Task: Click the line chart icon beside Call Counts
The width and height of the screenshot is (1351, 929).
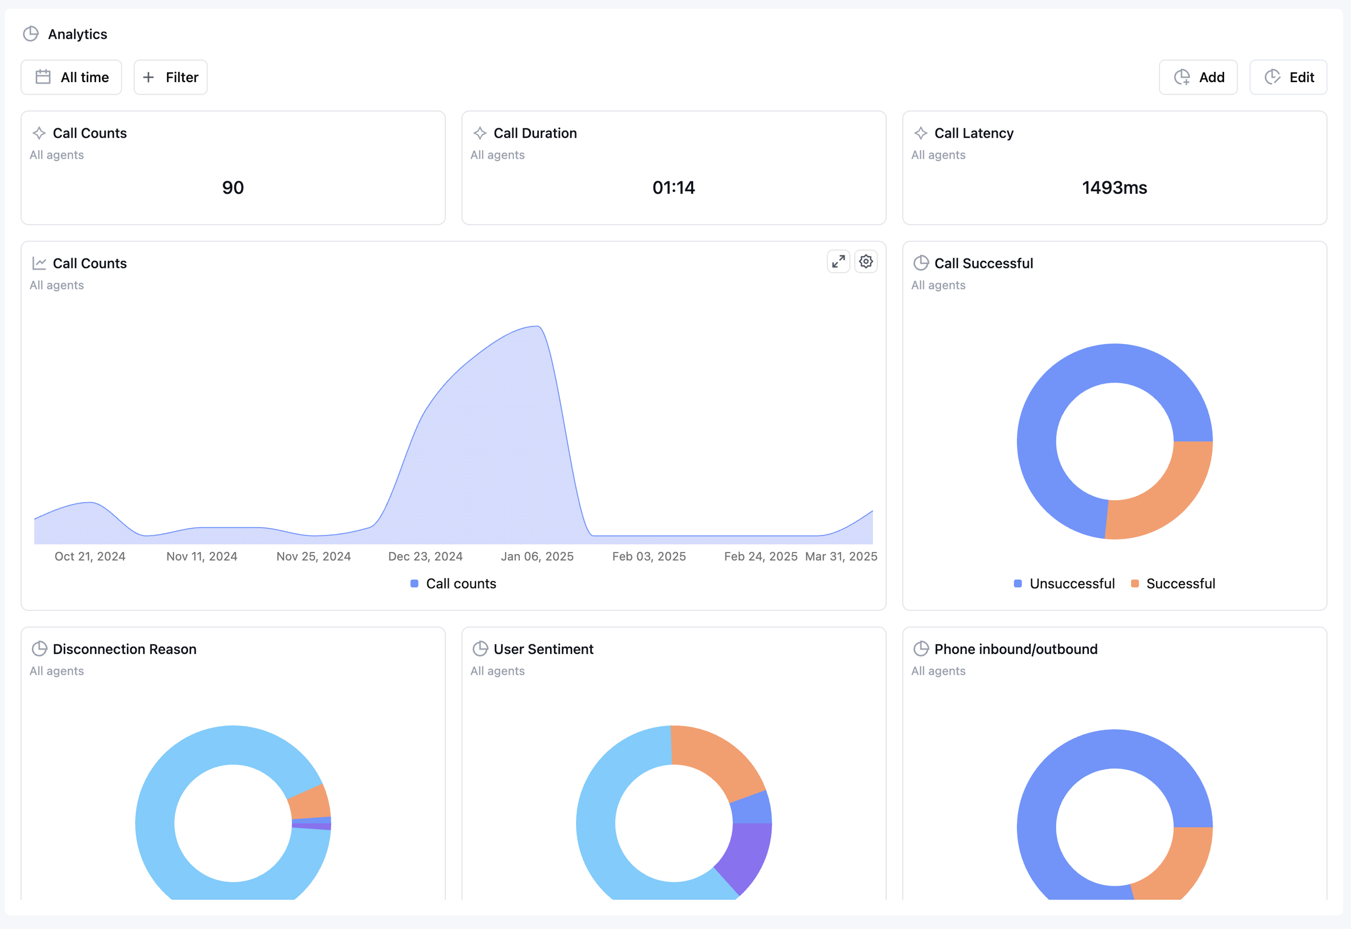Action: click(39, 263)
